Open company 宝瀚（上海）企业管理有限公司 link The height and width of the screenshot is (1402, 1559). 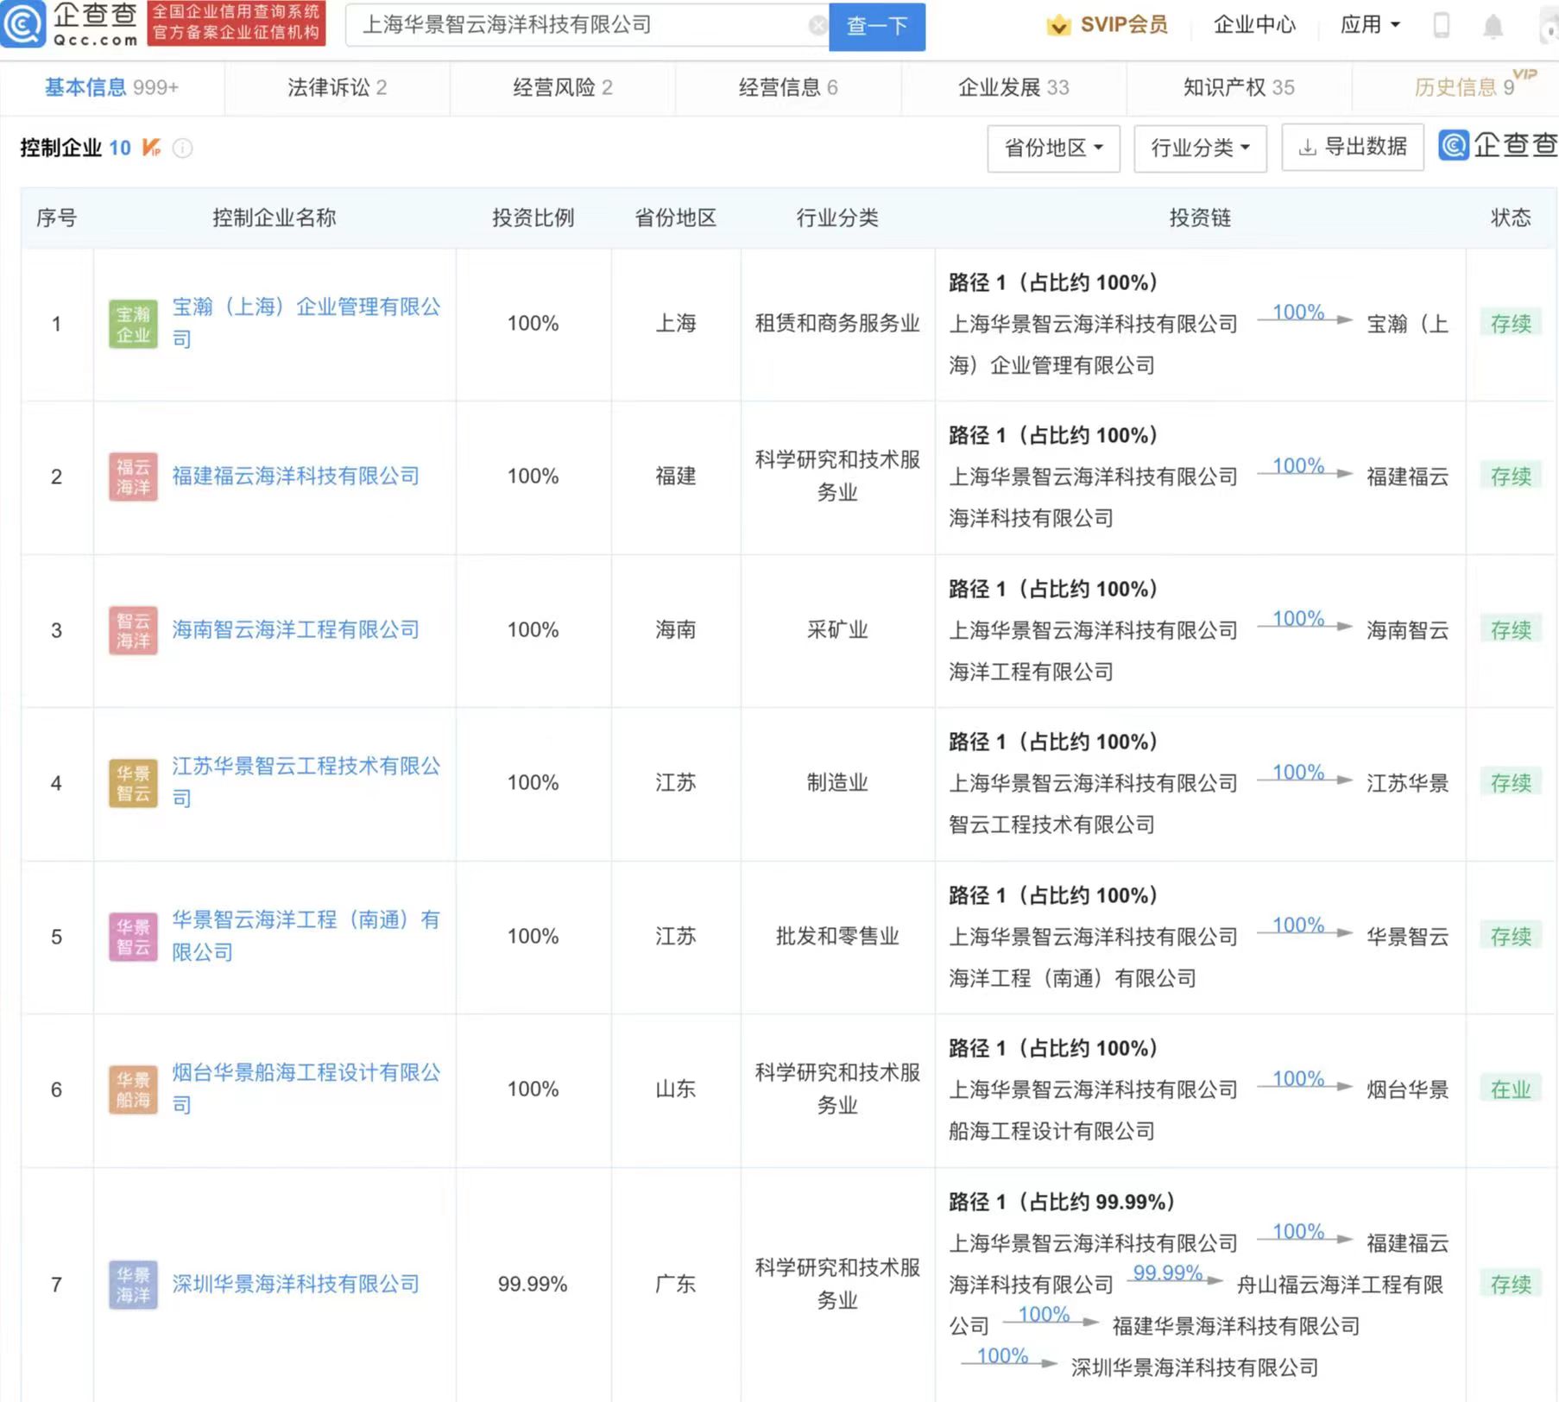[306, 323]
